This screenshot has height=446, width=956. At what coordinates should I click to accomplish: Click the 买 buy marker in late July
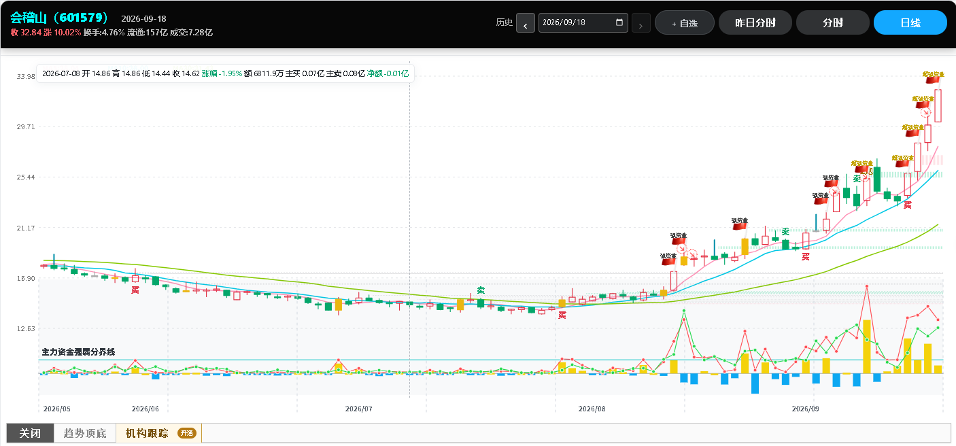(x=562, y=315)
